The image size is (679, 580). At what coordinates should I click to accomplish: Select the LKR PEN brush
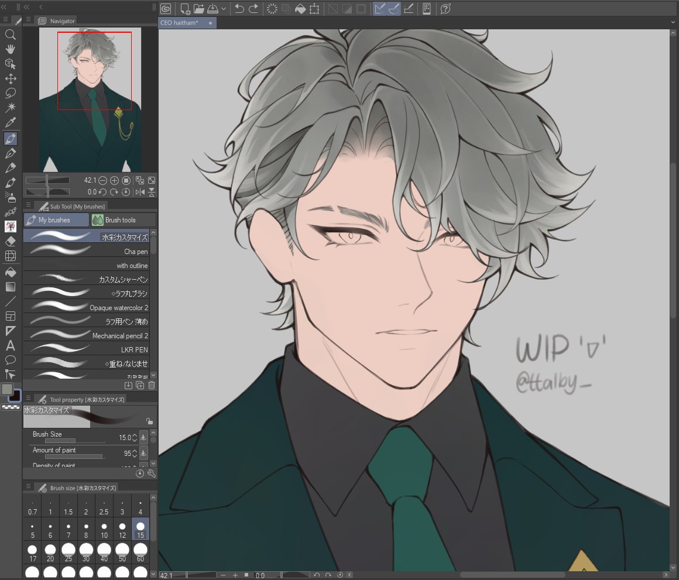[86, 349]
